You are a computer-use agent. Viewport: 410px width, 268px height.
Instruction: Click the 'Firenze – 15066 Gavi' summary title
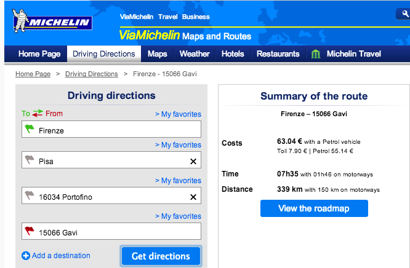click(314, 114)
